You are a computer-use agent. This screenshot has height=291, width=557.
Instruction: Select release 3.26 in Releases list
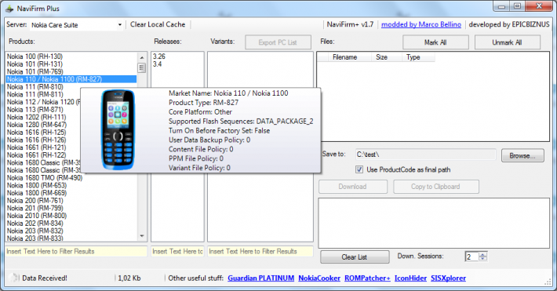point(159,56)
